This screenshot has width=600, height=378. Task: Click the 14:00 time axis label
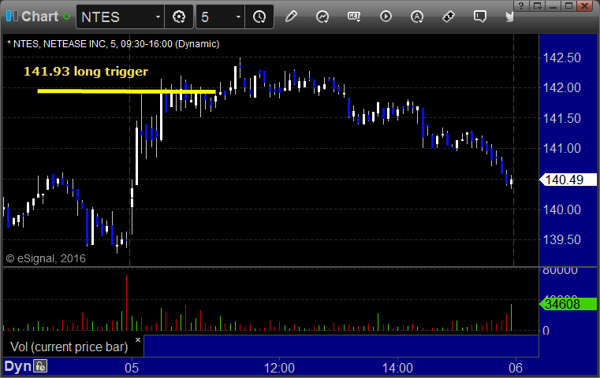[x=397, y=368]
